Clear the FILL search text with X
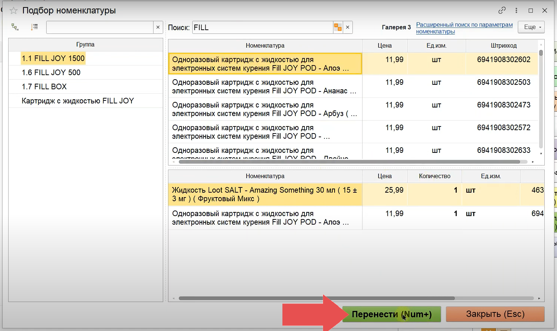This screenshot has height=331, width=557. click(348, 27)
